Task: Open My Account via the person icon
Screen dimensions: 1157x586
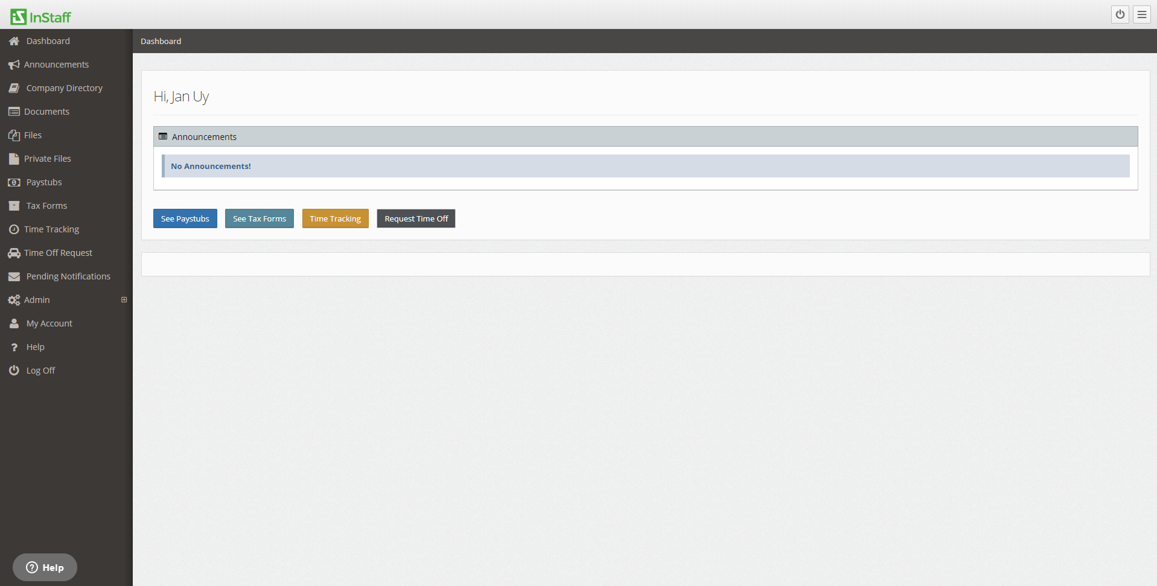Action: coord(13,323)
